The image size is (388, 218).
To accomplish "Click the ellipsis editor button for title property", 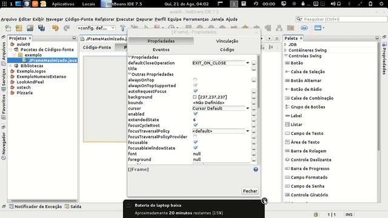I will pos(253,68).
